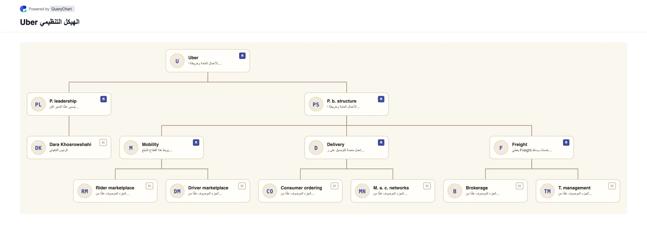Select the IC badge on Driver marketplace

point(242,186)
